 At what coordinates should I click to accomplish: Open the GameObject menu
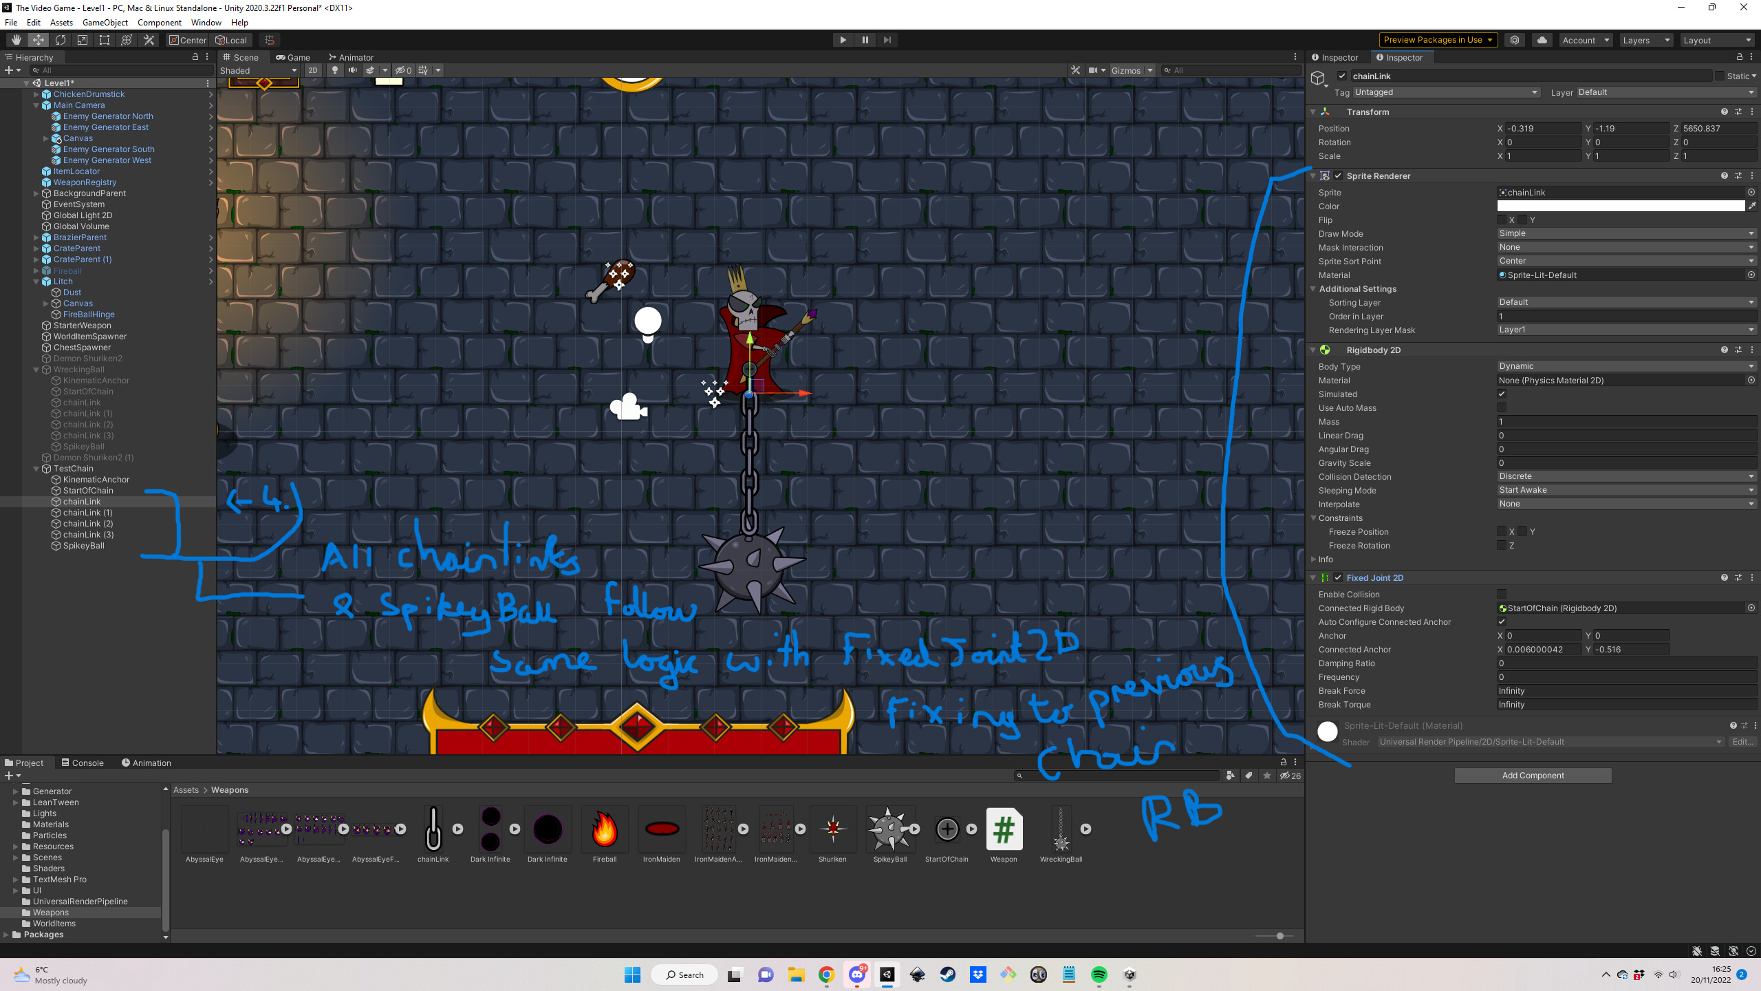click(x=105, y=22)
